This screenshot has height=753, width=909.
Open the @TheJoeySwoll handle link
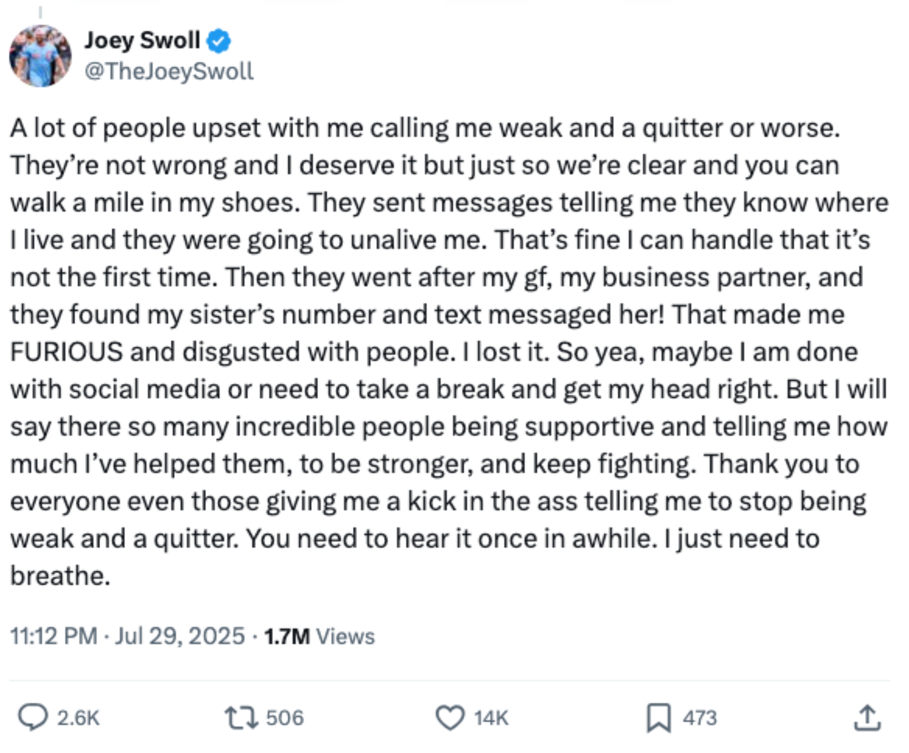click(169, 72)
